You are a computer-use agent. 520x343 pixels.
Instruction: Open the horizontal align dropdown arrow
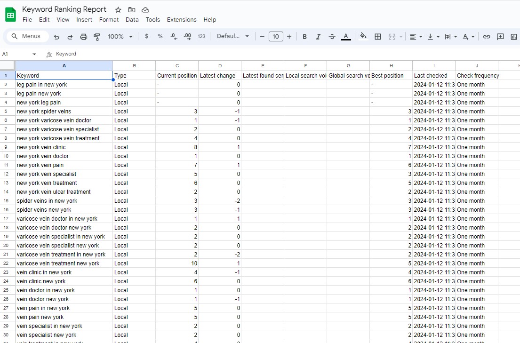pos(421,36)
